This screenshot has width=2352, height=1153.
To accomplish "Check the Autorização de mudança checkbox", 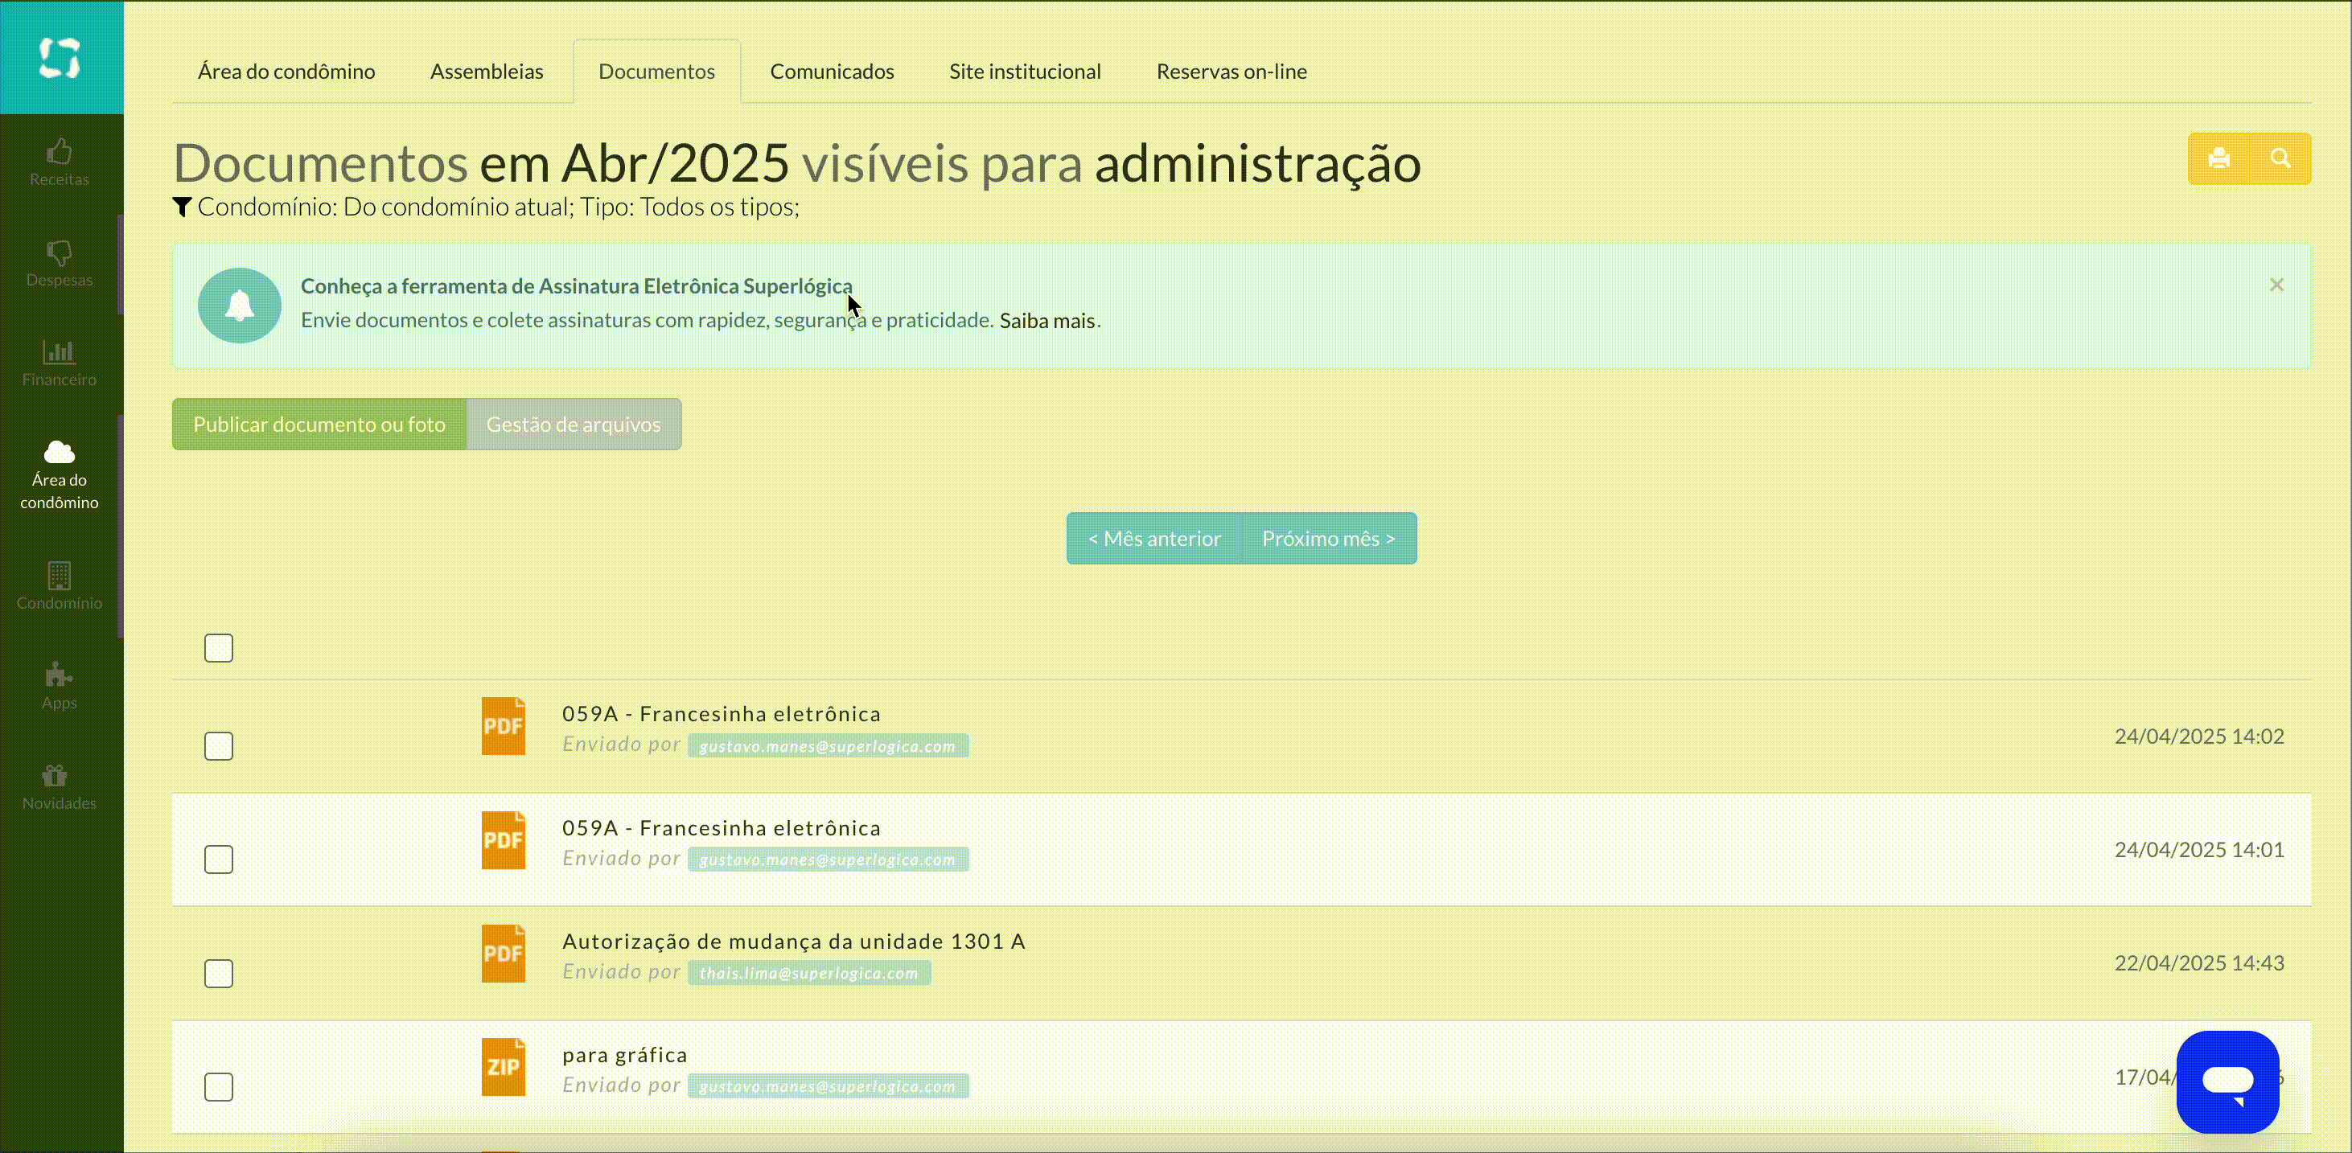I will coord(219,973).
